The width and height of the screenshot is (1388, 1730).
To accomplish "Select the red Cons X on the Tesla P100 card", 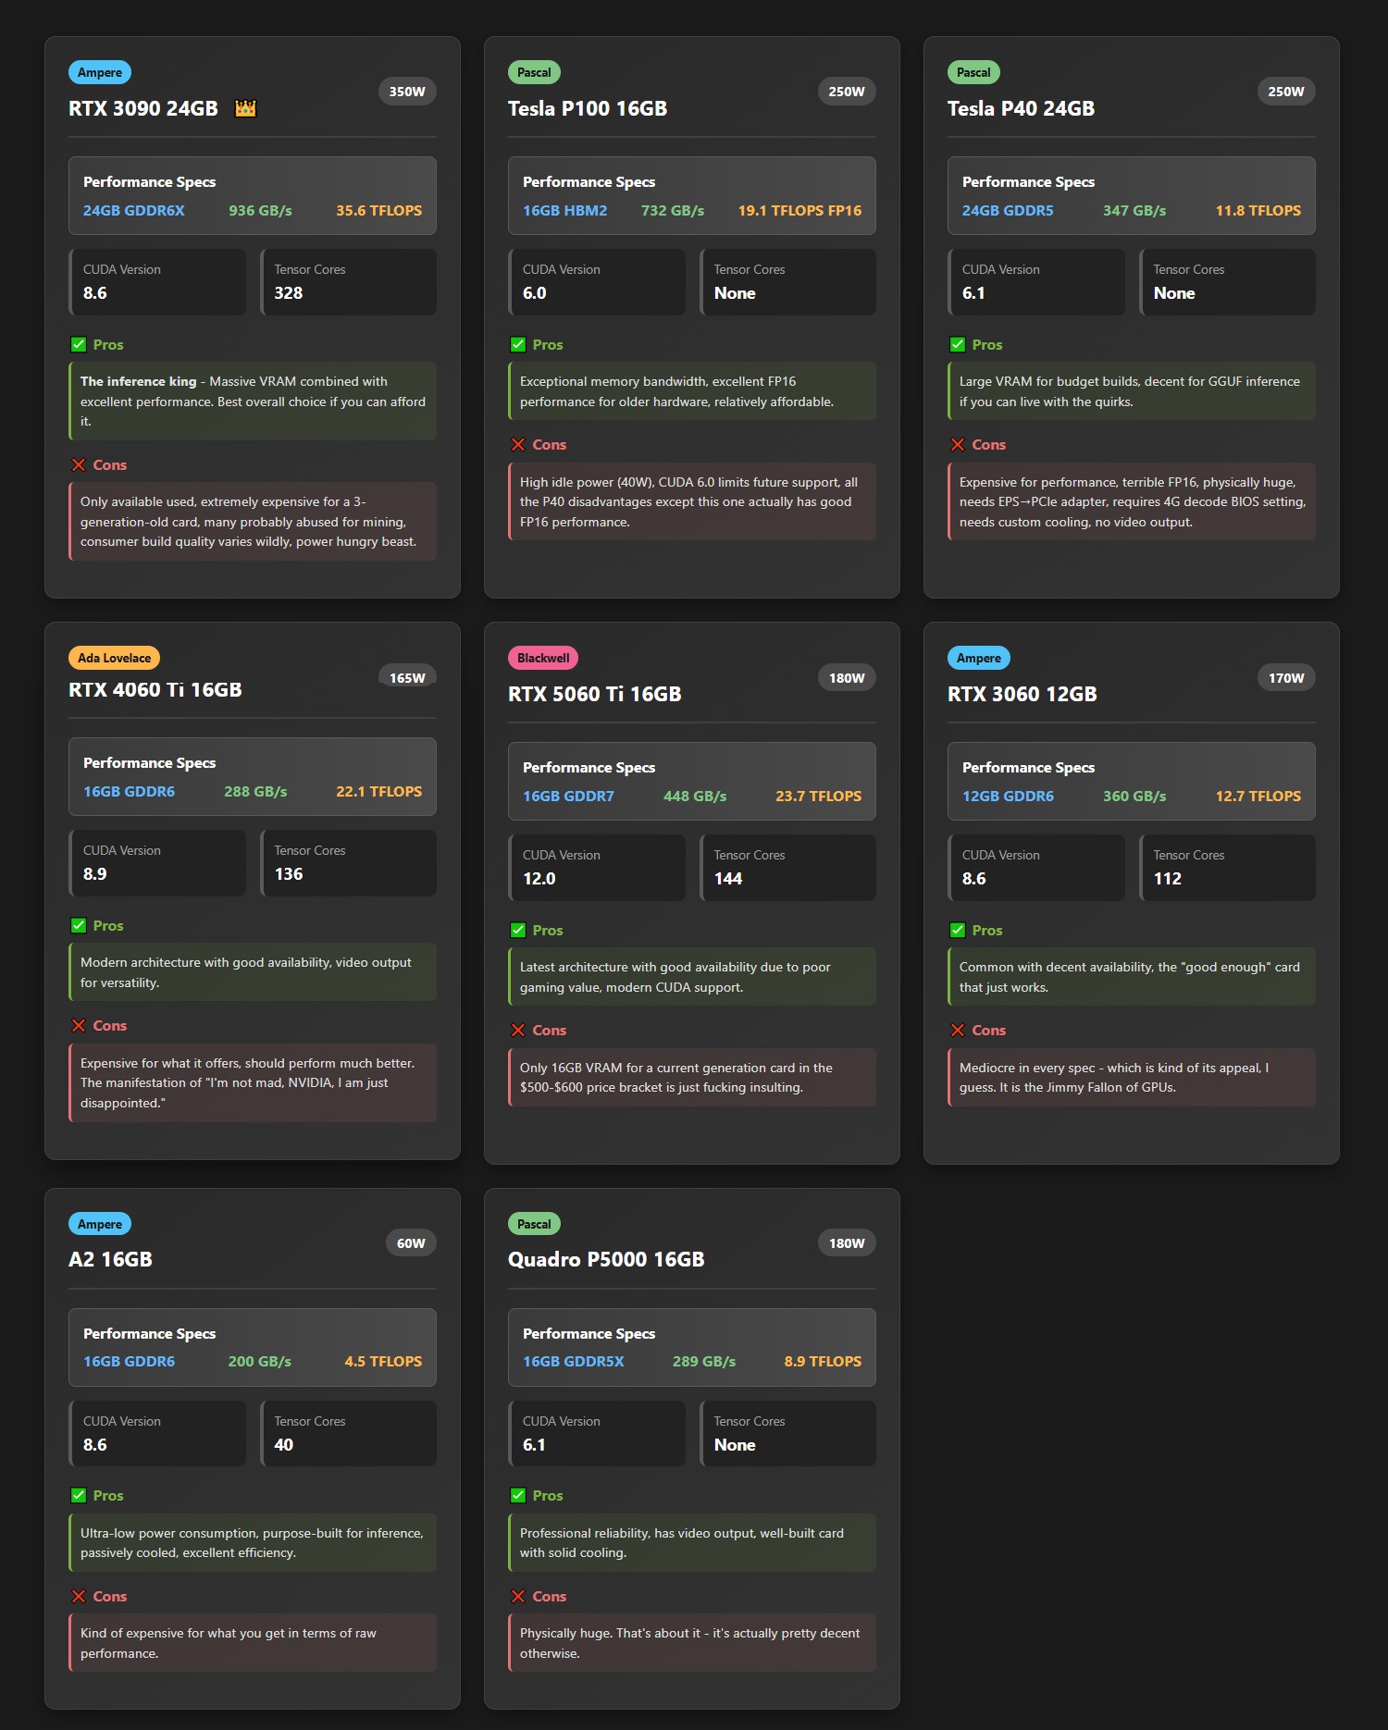I will pos(518,444).
